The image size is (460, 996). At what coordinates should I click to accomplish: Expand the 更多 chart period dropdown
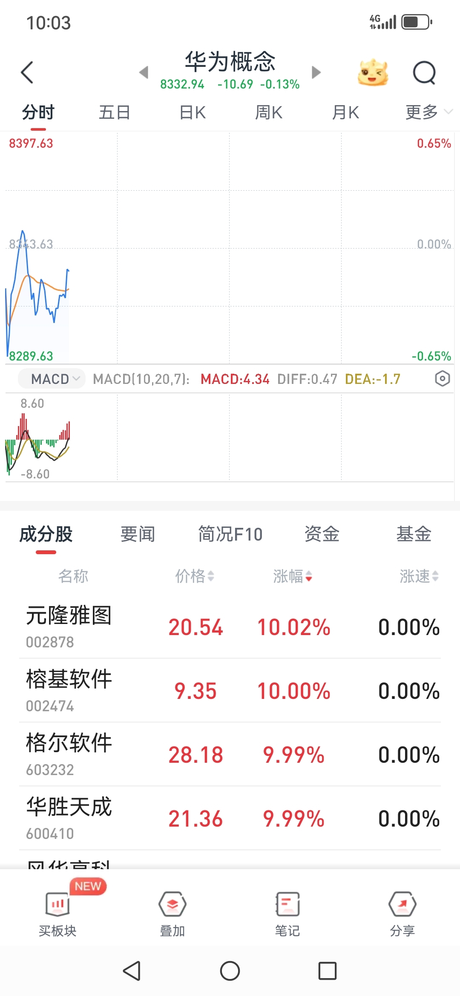[428, 112]
